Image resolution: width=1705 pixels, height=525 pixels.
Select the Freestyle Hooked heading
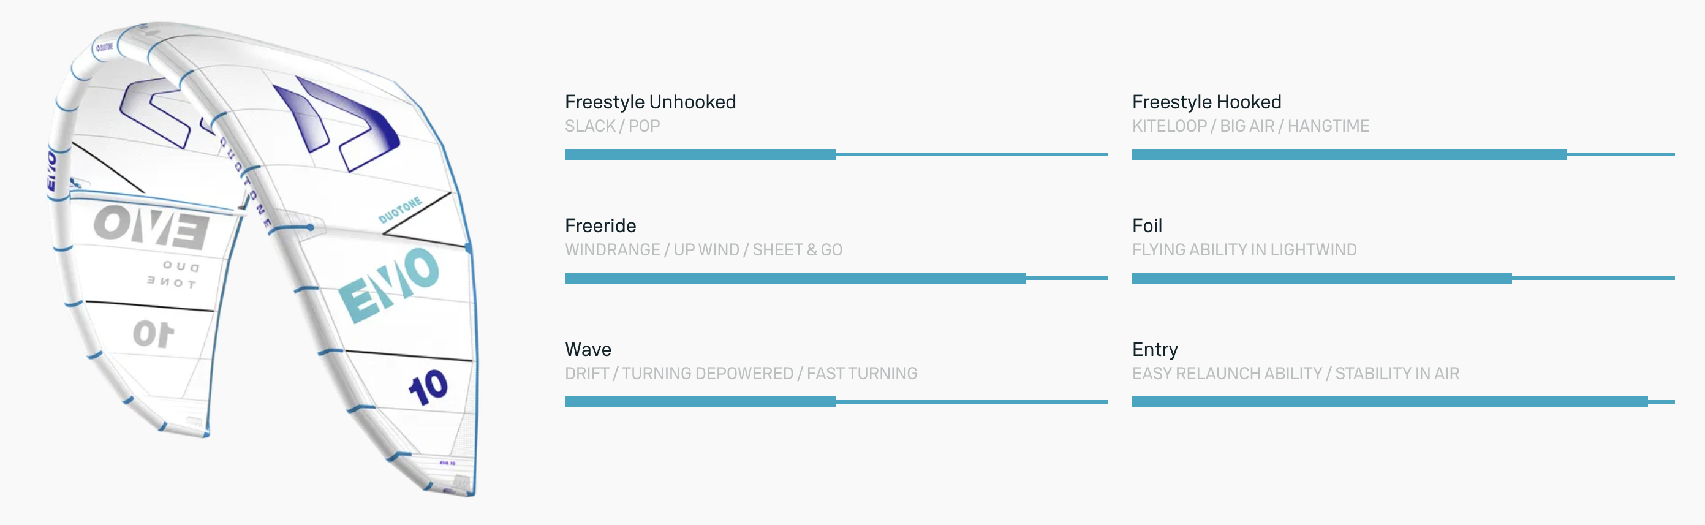1206,102
